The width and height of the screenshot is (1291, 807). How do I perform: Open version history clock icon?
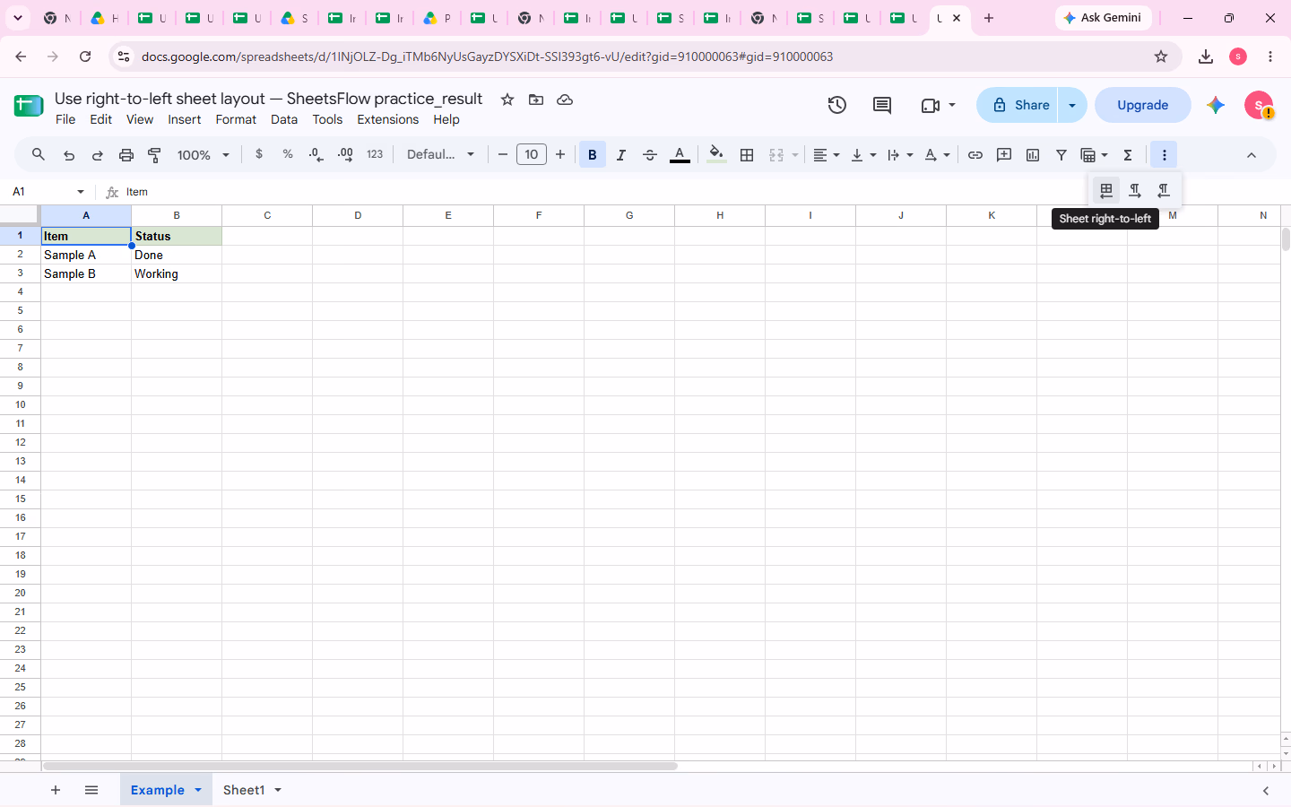click(x=837, y=105)
